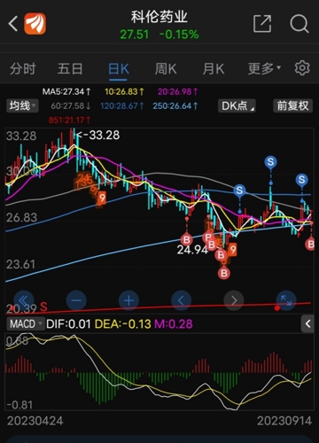Toggle 前复权 price adjustment
This screenshot has width=319, height=443.
(x=292, y=105)
